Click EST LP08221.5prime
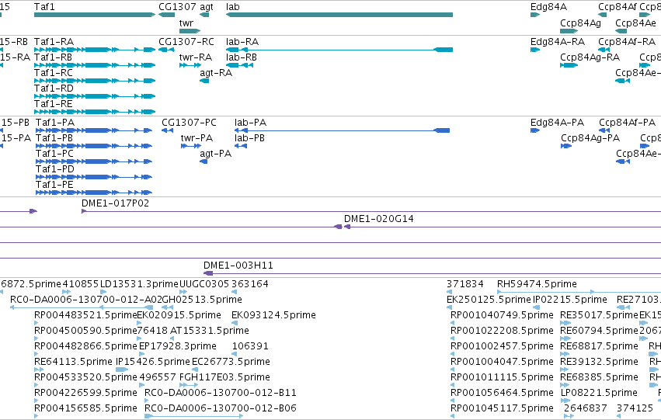Screen dimensions: 661x420 [599, 394]
